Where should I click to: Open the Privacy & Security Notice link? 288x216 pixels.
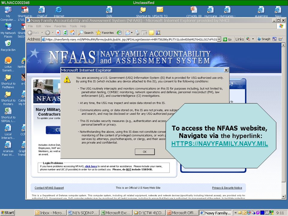tap(227, 188)
